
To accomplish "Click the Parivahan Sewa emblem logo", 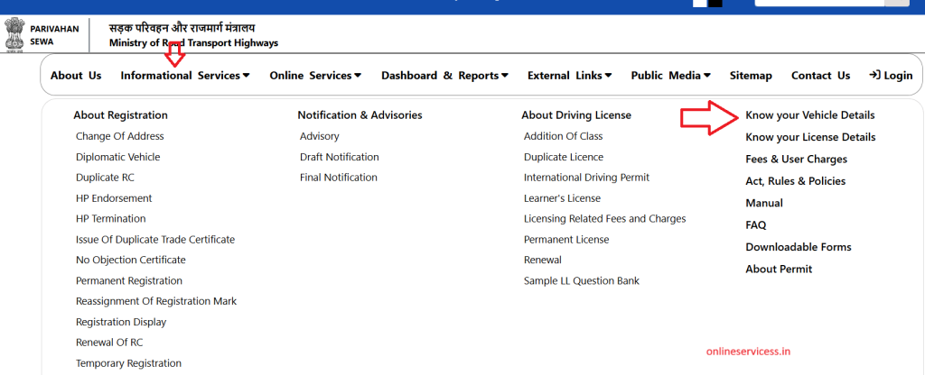I will (14, 36).
